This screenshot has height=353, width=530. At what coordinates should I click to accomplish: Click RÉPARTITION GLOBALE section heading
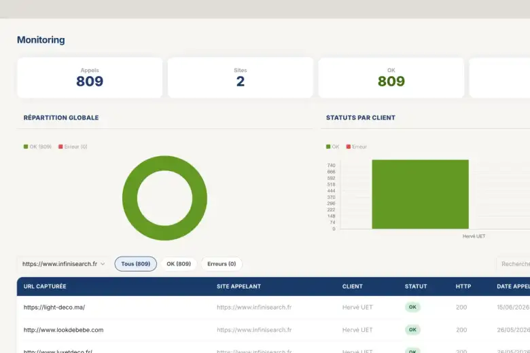[61, 117]
